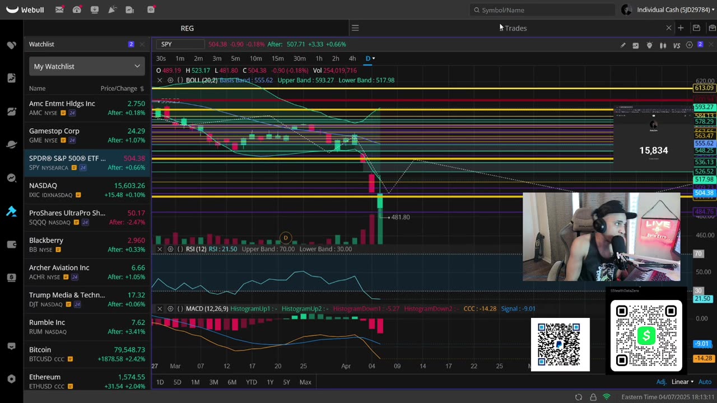Select the highlighted blue tools sidebar icon
The image size is (717, 403).
tap(11, 211)
